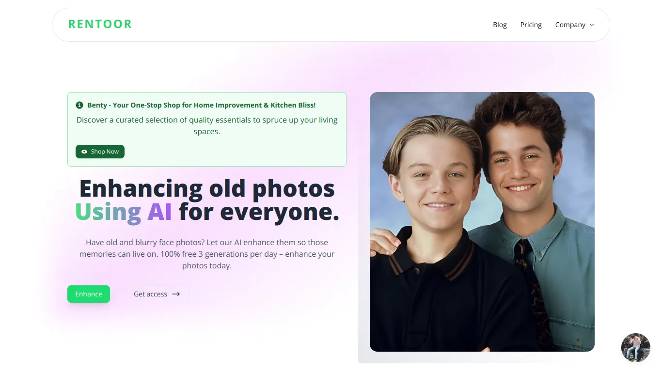Click the info icon in the Benty banner
Screen dimensions: 662x372
79,105
